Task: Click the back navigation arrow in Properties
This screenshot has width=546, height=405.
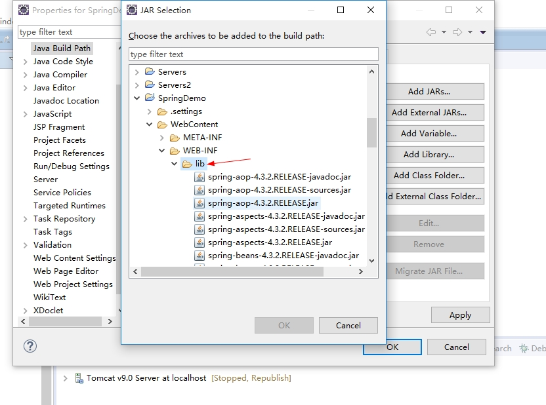Action: tap(431, 32)
